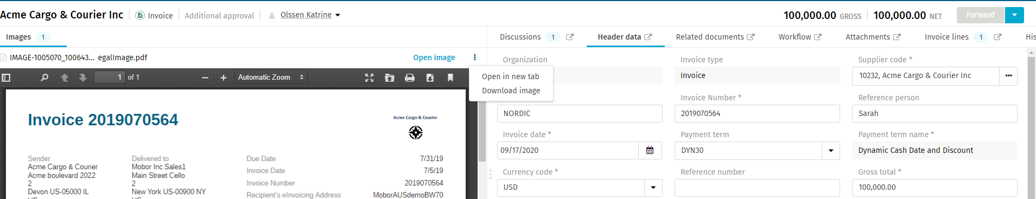The width and height of the screenshot is (1036, 199).
Task: Click the Forward button
Action: [980, 15]
